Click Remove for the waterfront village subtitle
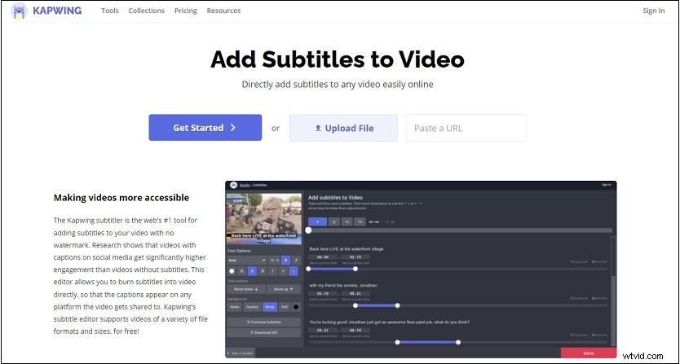Image resolution: width=680 pixels, height=364 pixels. pos(599,261)
